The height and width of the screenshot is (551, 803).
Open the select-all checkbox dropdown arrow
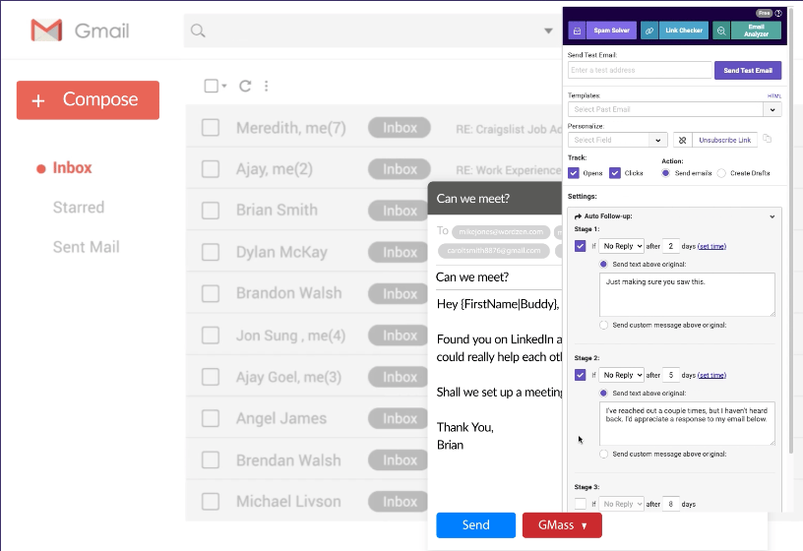[224, 86]
